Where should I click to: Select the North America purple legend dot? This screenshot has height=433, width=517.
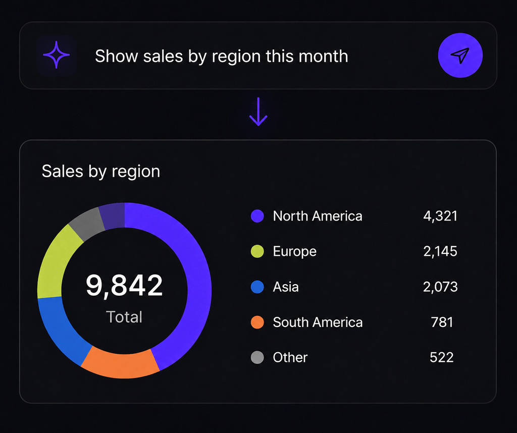point(257,216)
